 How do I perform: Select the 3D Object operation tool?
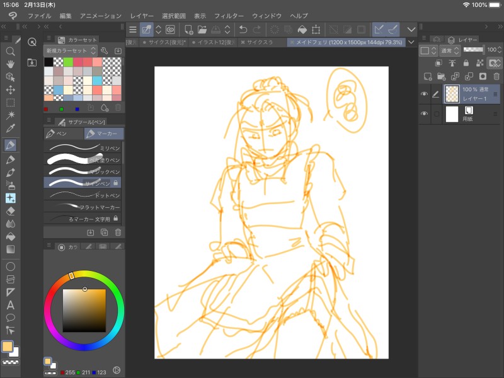(10, 77)
